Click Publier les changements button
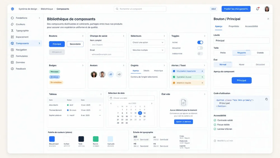Viewport: 280px width, 158px height. click(236, 9)
